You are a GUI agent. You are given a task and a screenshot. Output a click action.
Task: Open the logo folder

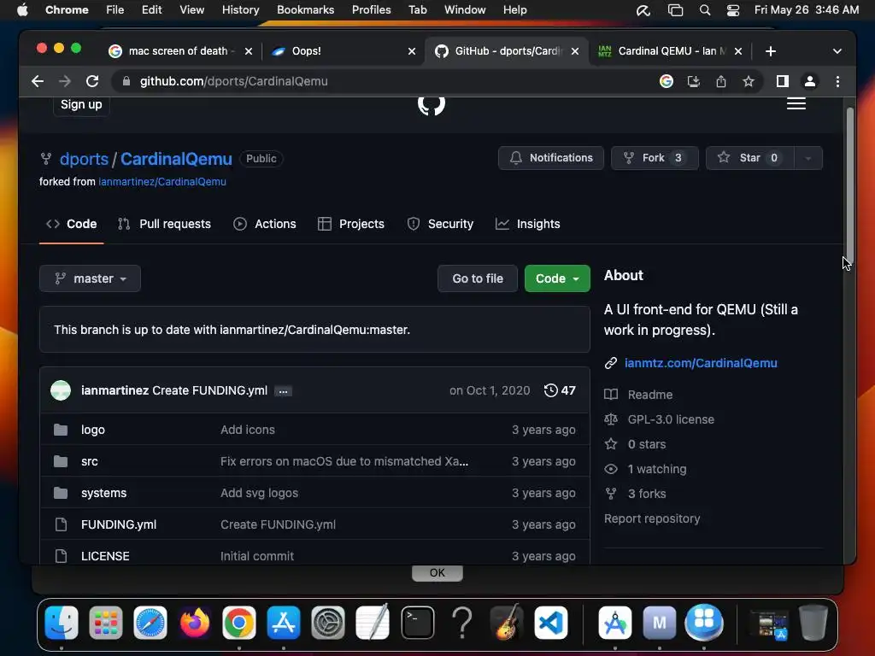(92, 430)
